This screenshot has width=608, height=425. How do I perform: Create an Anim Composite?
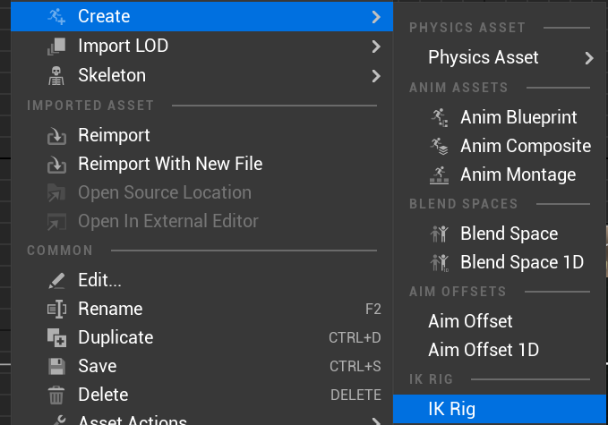pyautogui.click(x=500, y=146)
